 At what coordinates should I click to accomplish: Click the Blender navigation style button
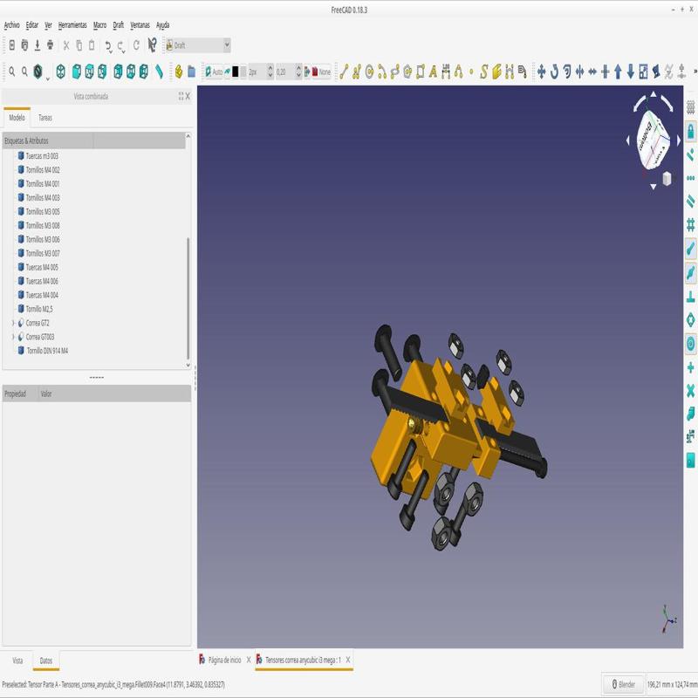click(x=623, y=685)
